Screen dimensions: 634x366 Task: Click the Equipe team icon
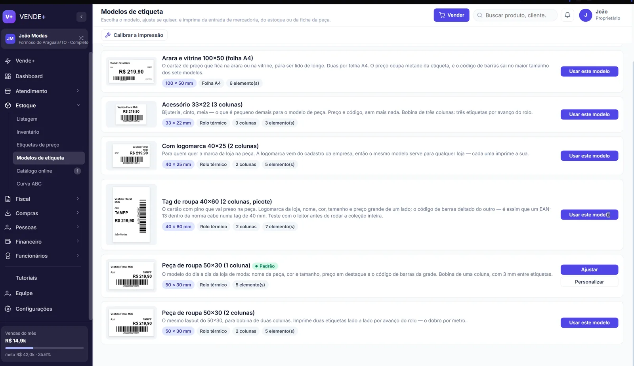pos(8,293)
